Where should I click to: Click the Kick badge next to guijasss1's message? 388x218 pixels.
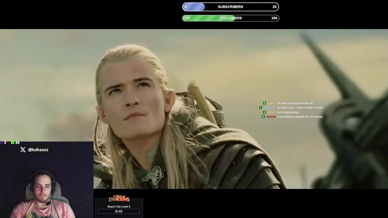point(260,107)
